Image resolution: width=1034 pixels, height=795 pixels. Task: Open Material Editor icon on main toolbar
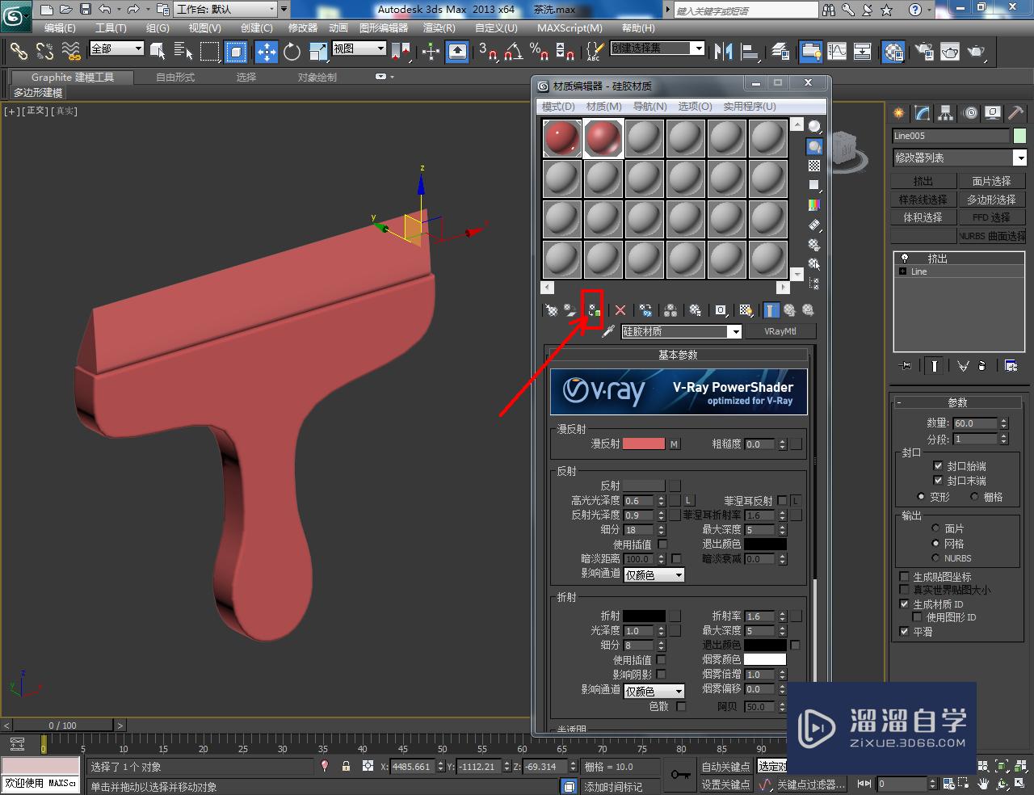[893, 52]
